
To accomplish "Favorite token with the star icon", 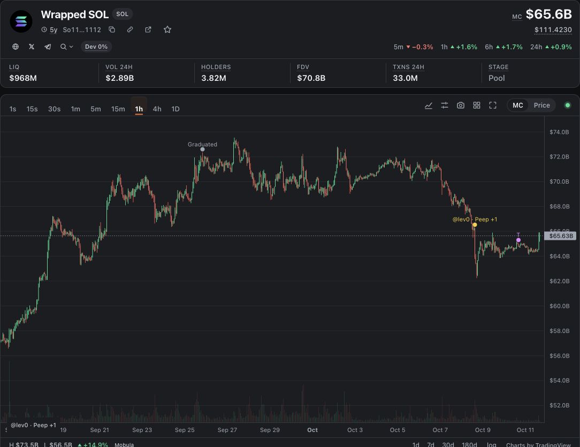I will coord(167,29).
